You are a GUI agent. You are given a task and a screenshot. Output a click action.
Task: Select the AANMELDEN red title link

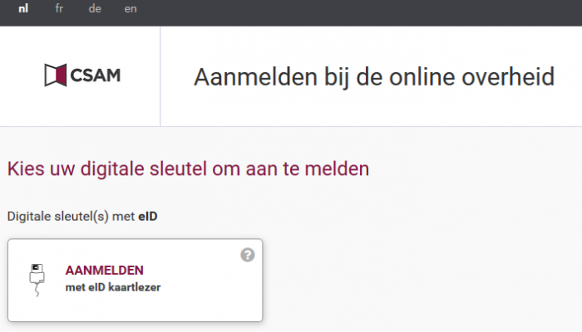coord(104,271)
